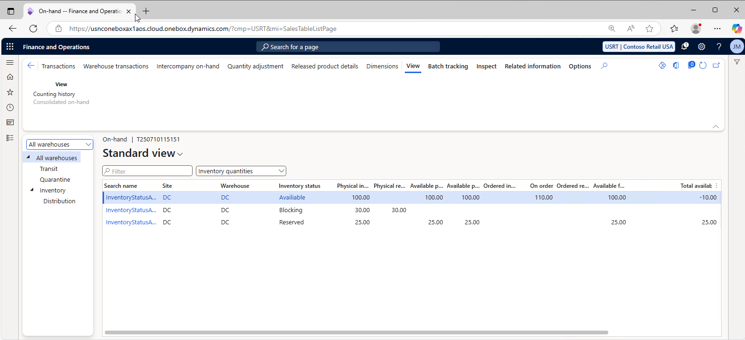Click the back arrow in action pane
This screenshot has height=340, width=745.
click(x=31, y=66)
